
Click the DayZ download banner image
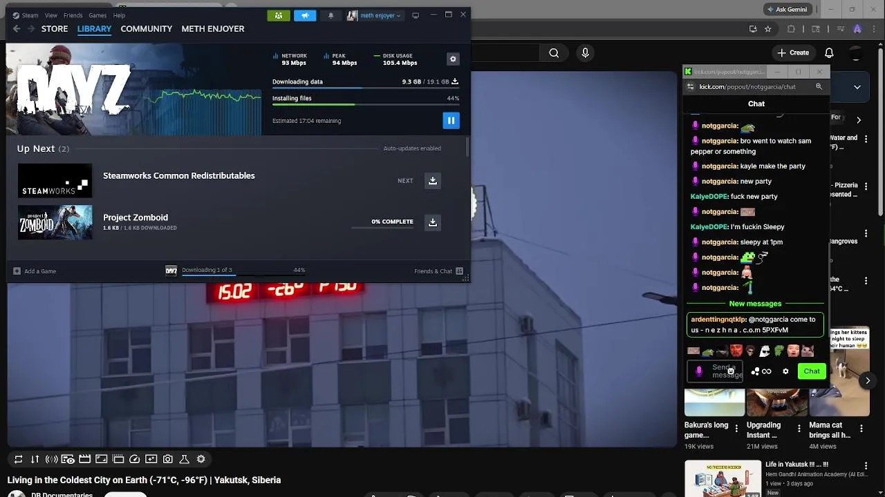(133, 90)
